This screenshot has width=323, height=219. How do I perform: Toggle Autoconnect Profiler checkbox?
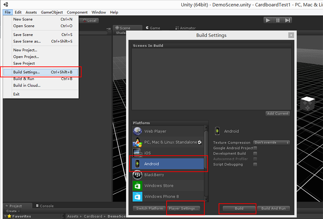tap(255, 159)
